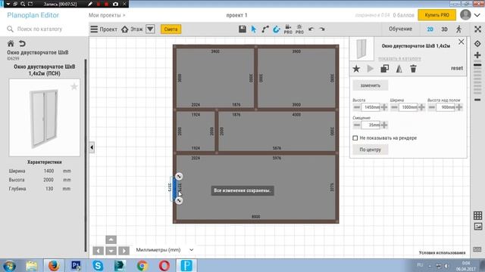Pan the canvas left arrow
The height and width of the screenshot is (272, 485).
98,250
